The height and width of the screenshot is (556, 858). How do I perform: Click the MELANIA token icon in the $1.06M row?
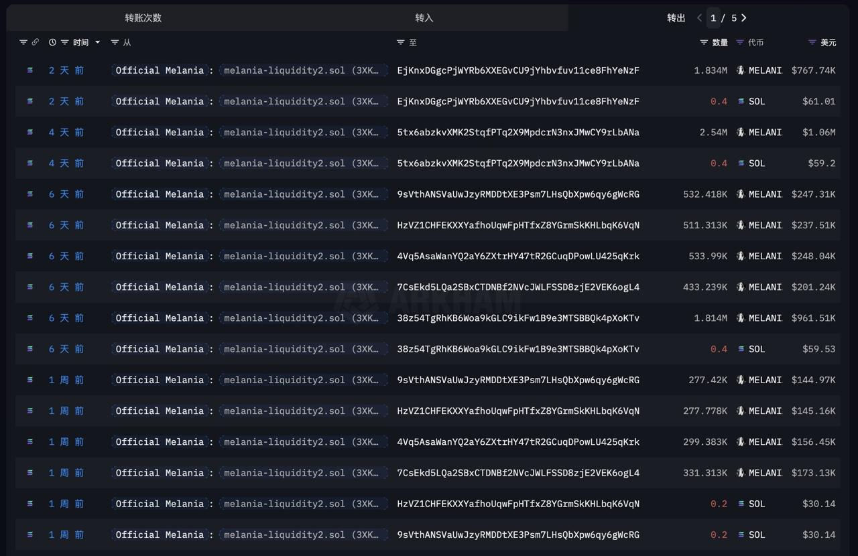click(741, 132)
